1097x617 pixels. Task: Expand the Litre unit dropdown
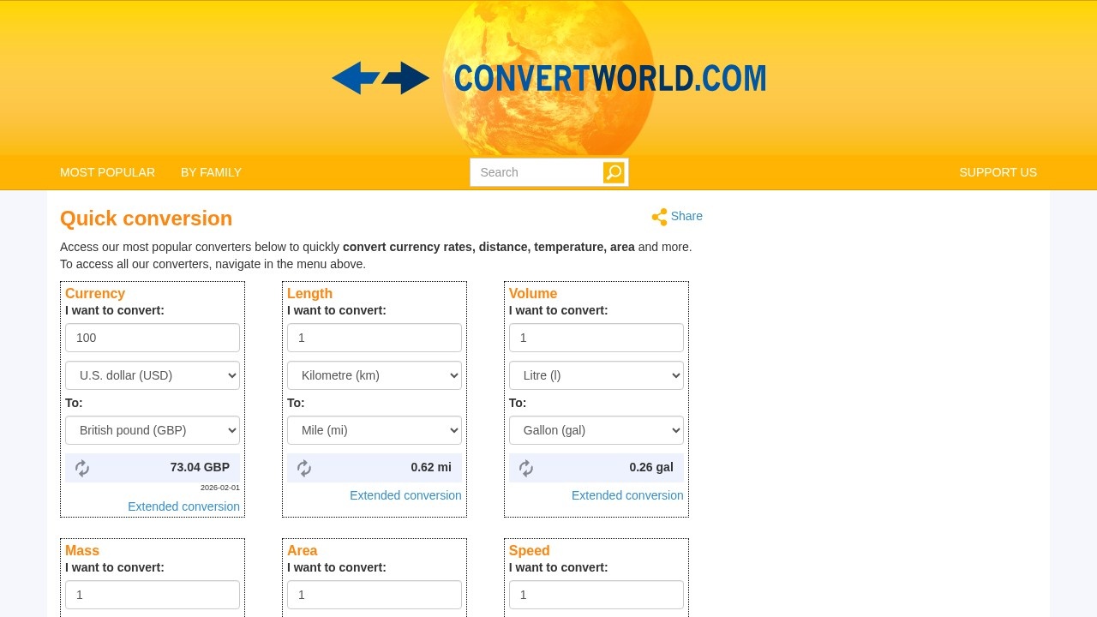coord(596,375)
